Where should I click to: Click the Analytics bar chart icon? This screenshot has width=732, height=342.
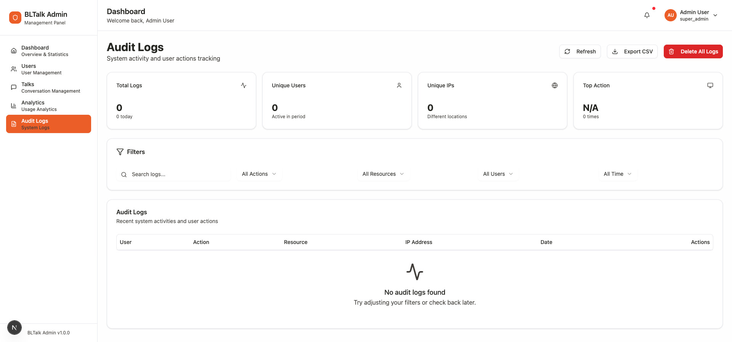(x=14, y=105)
